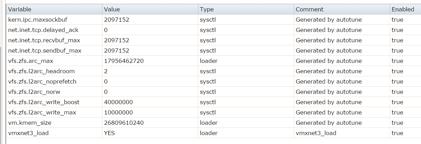The height and width of the screenshot is (144, 421).
Task: Click the Type column header
Action: click(207, 9)
